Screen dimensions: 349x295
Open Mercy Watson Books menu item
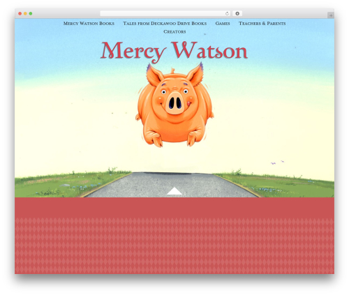(89, 24)
